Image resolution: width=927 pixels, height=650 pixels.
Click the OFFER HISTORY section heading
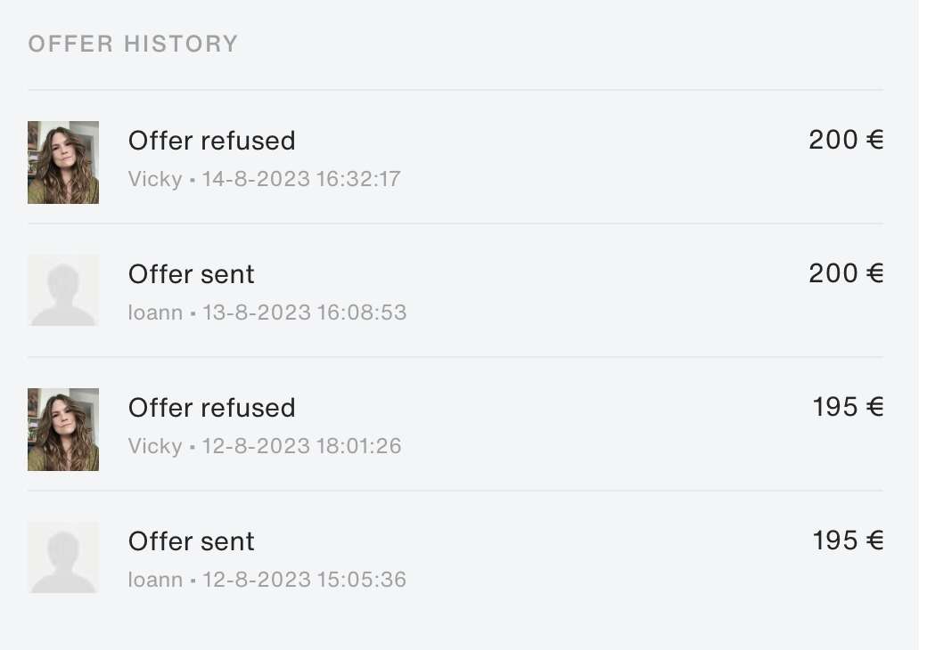[133, 45]
